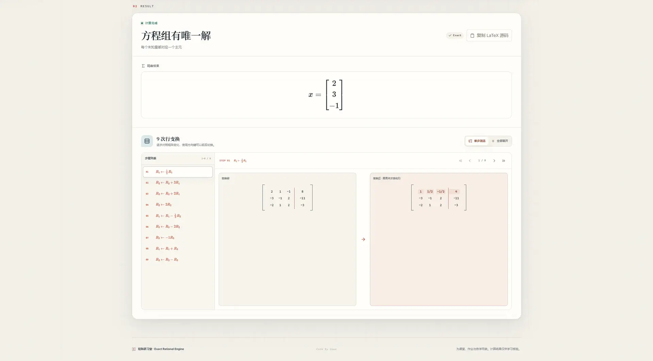Select step 07 R3 ← −1R3
The image size is (653, 361).
178,237
